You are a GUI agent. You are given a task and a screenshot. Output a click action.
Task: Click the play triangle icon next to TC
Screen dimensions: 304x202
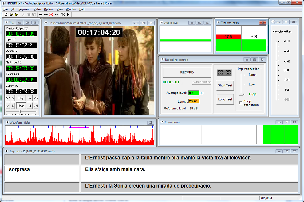pos(68,14)
